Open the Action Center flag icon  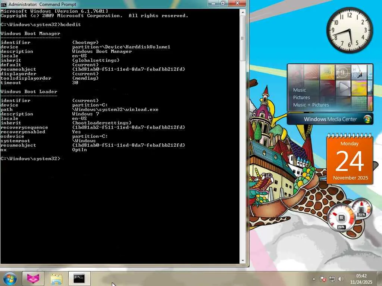tap(323, 279)
